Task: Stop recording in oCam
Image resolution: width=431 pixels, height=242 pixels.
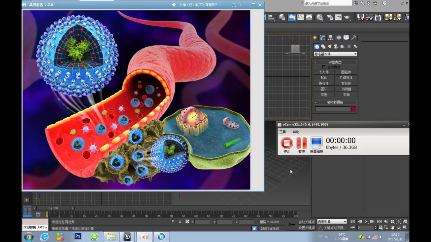Action: (x=287, y=145)
